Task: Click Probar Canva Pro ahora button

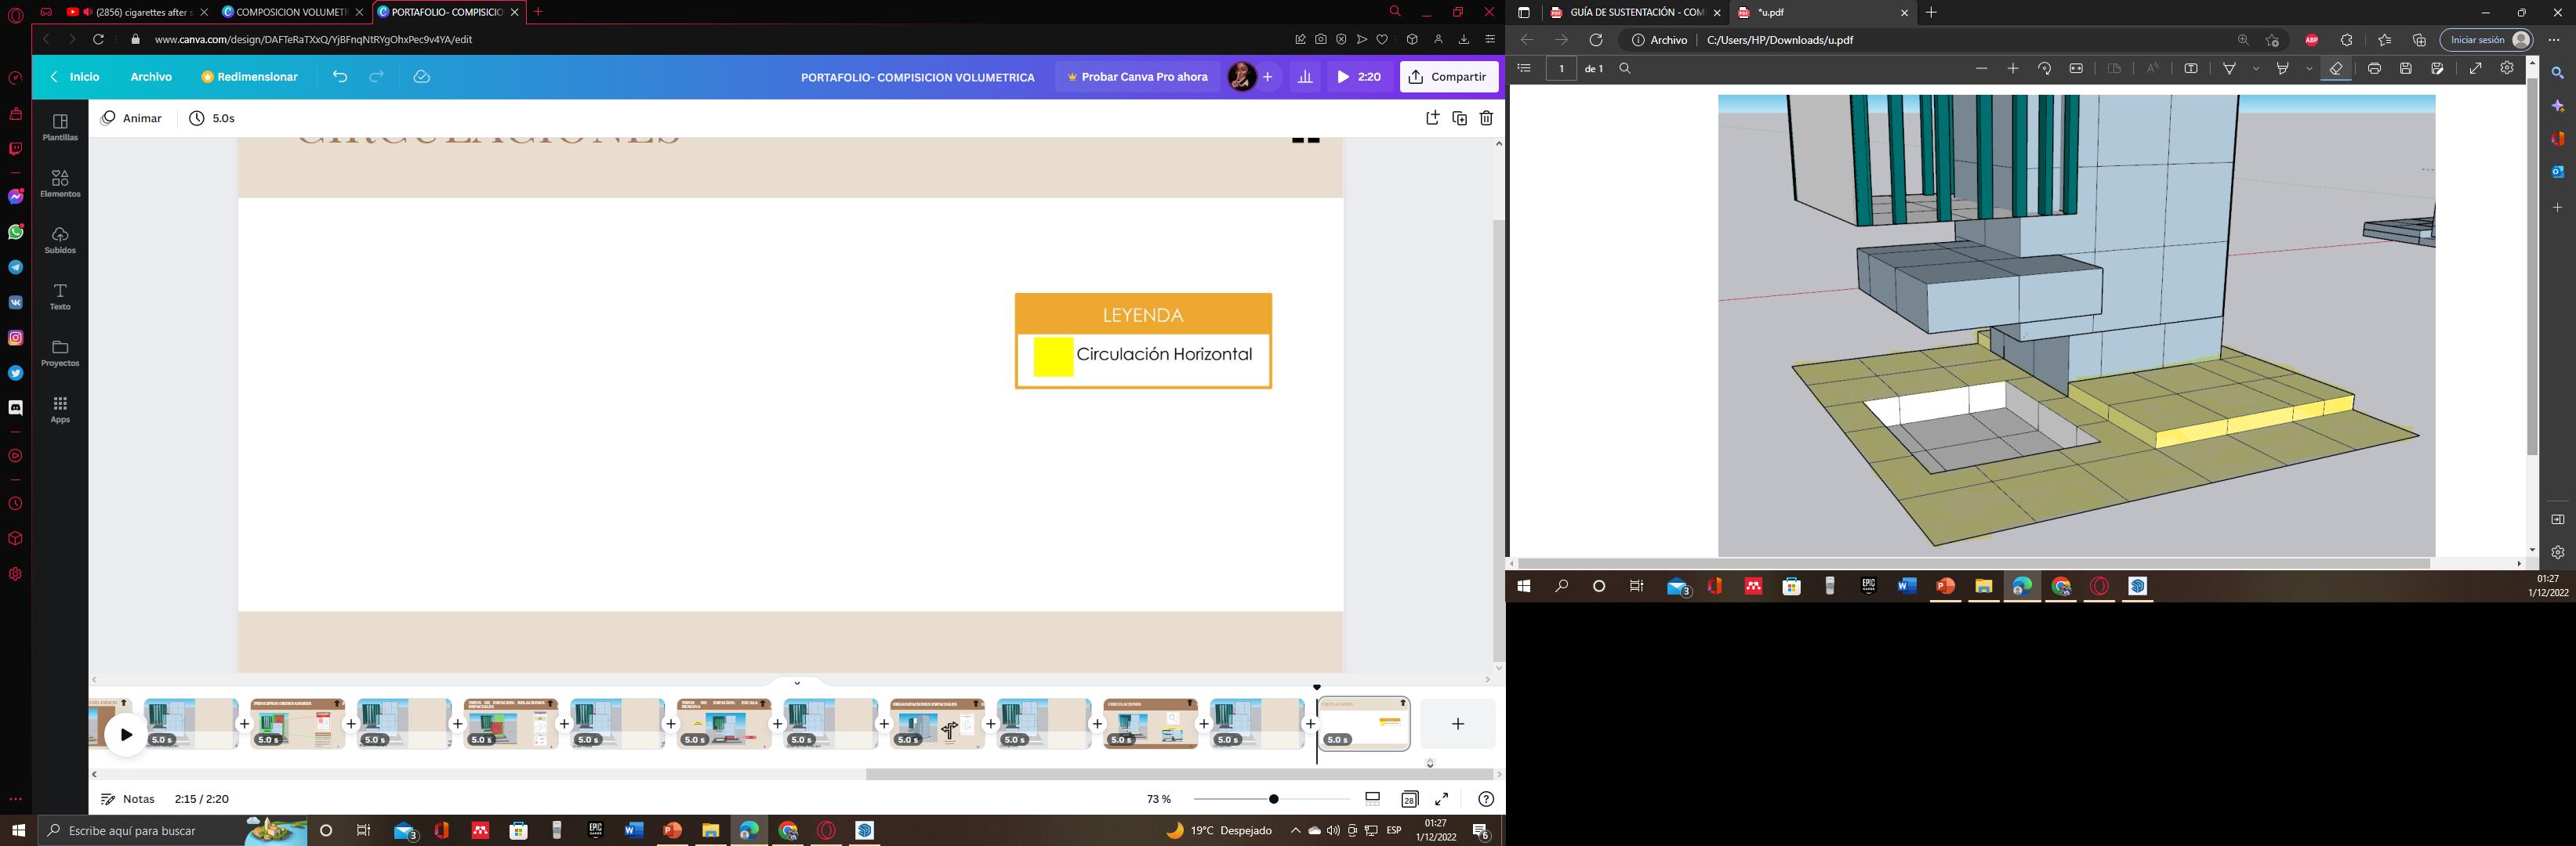Action: coord(1136,77)
